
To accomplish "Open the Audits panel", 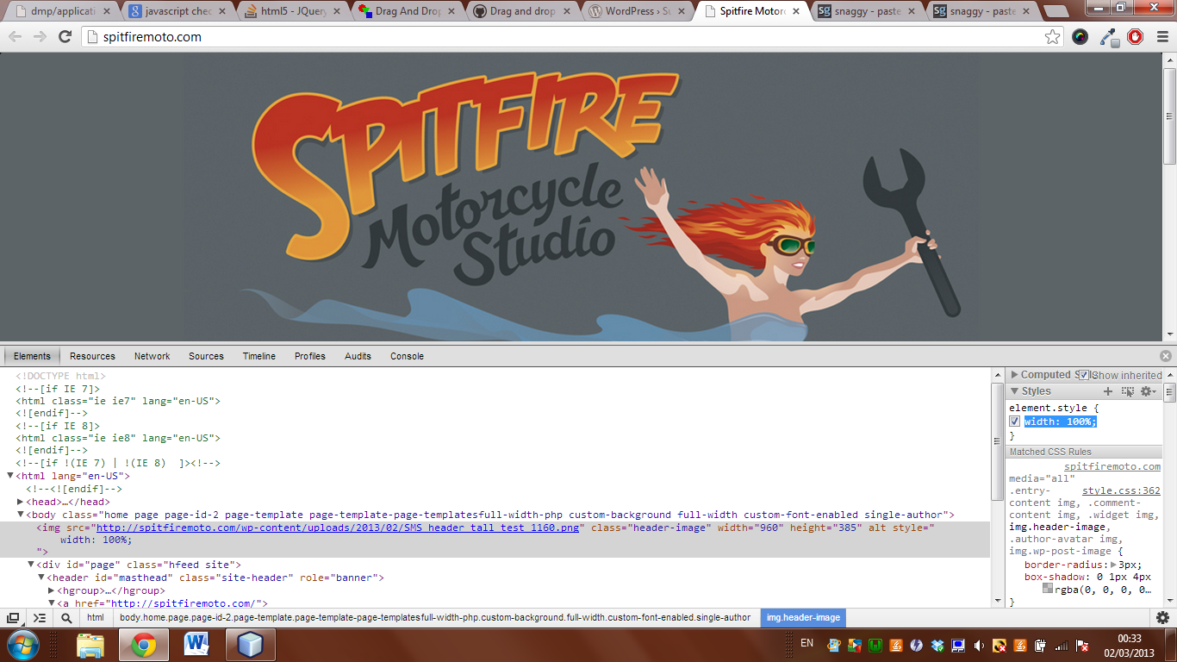I will tap(358, 356).
